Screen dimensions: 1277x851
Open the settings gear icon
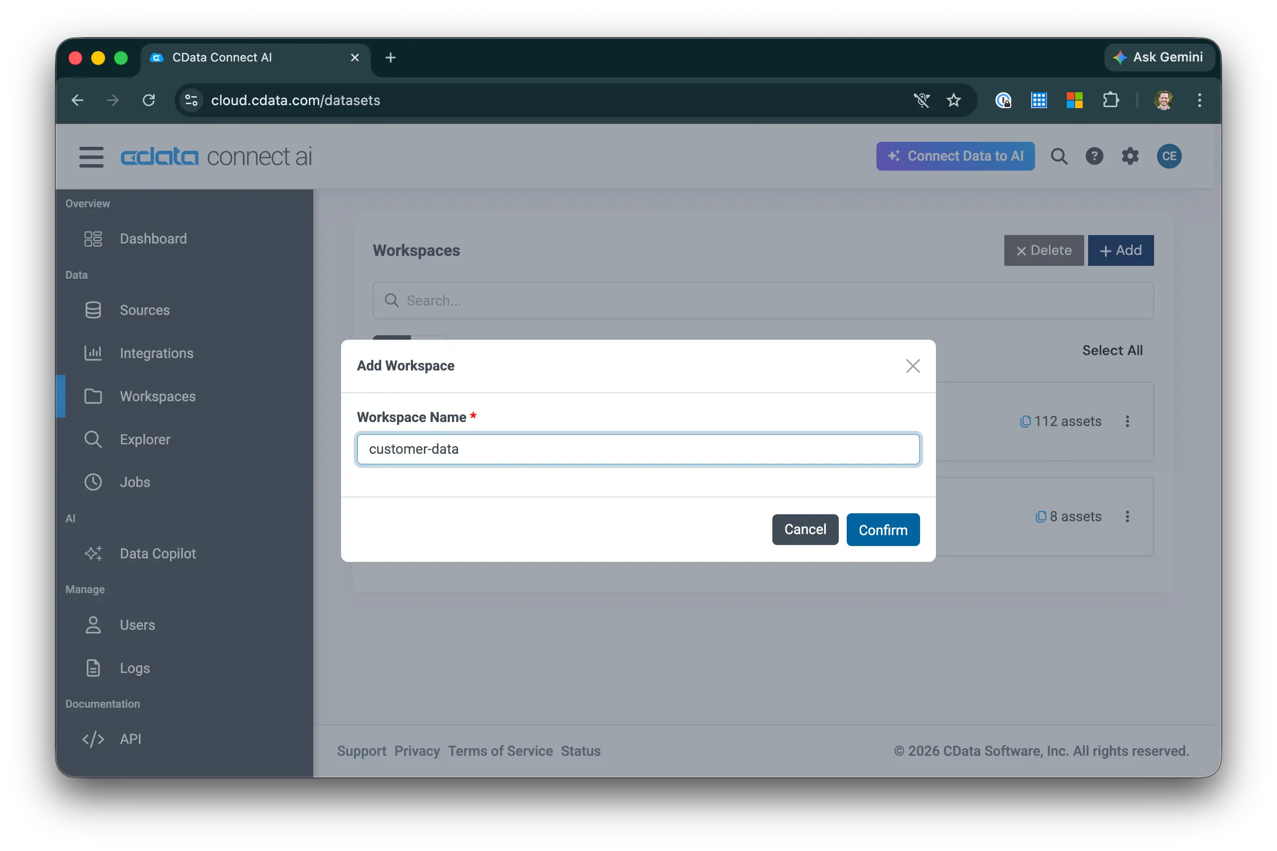(x=1129, y=156)
